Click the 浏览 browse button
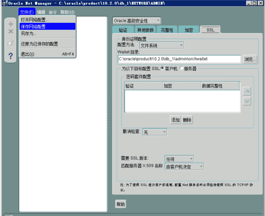 pyautogui.click(x=250, y=59)
